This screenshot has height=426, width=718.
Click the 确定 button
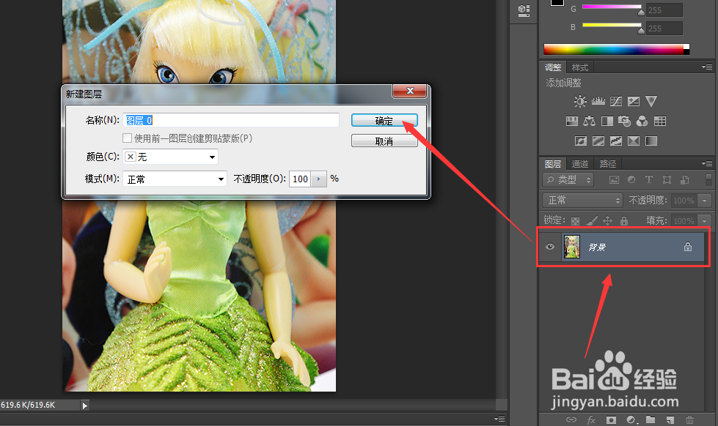[x=384, y=120]
